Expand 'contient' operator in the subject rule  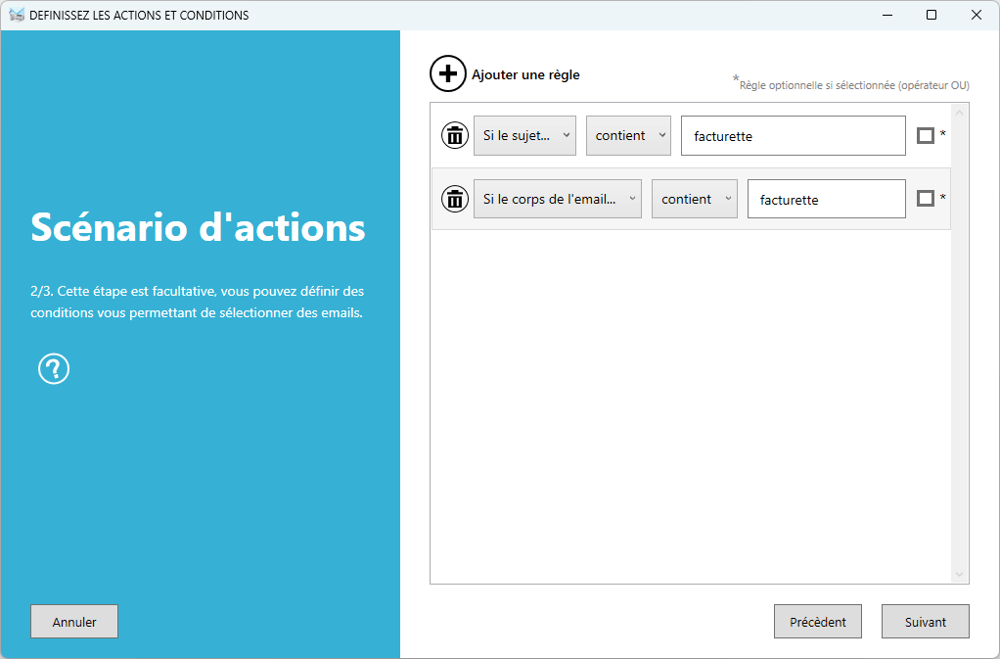point(628,135)
